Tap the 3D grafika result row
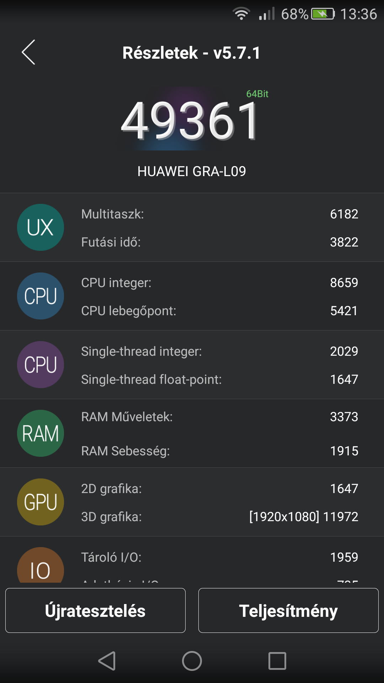The height and width of the screenshot is (683, 384). (x=220, y=517)
